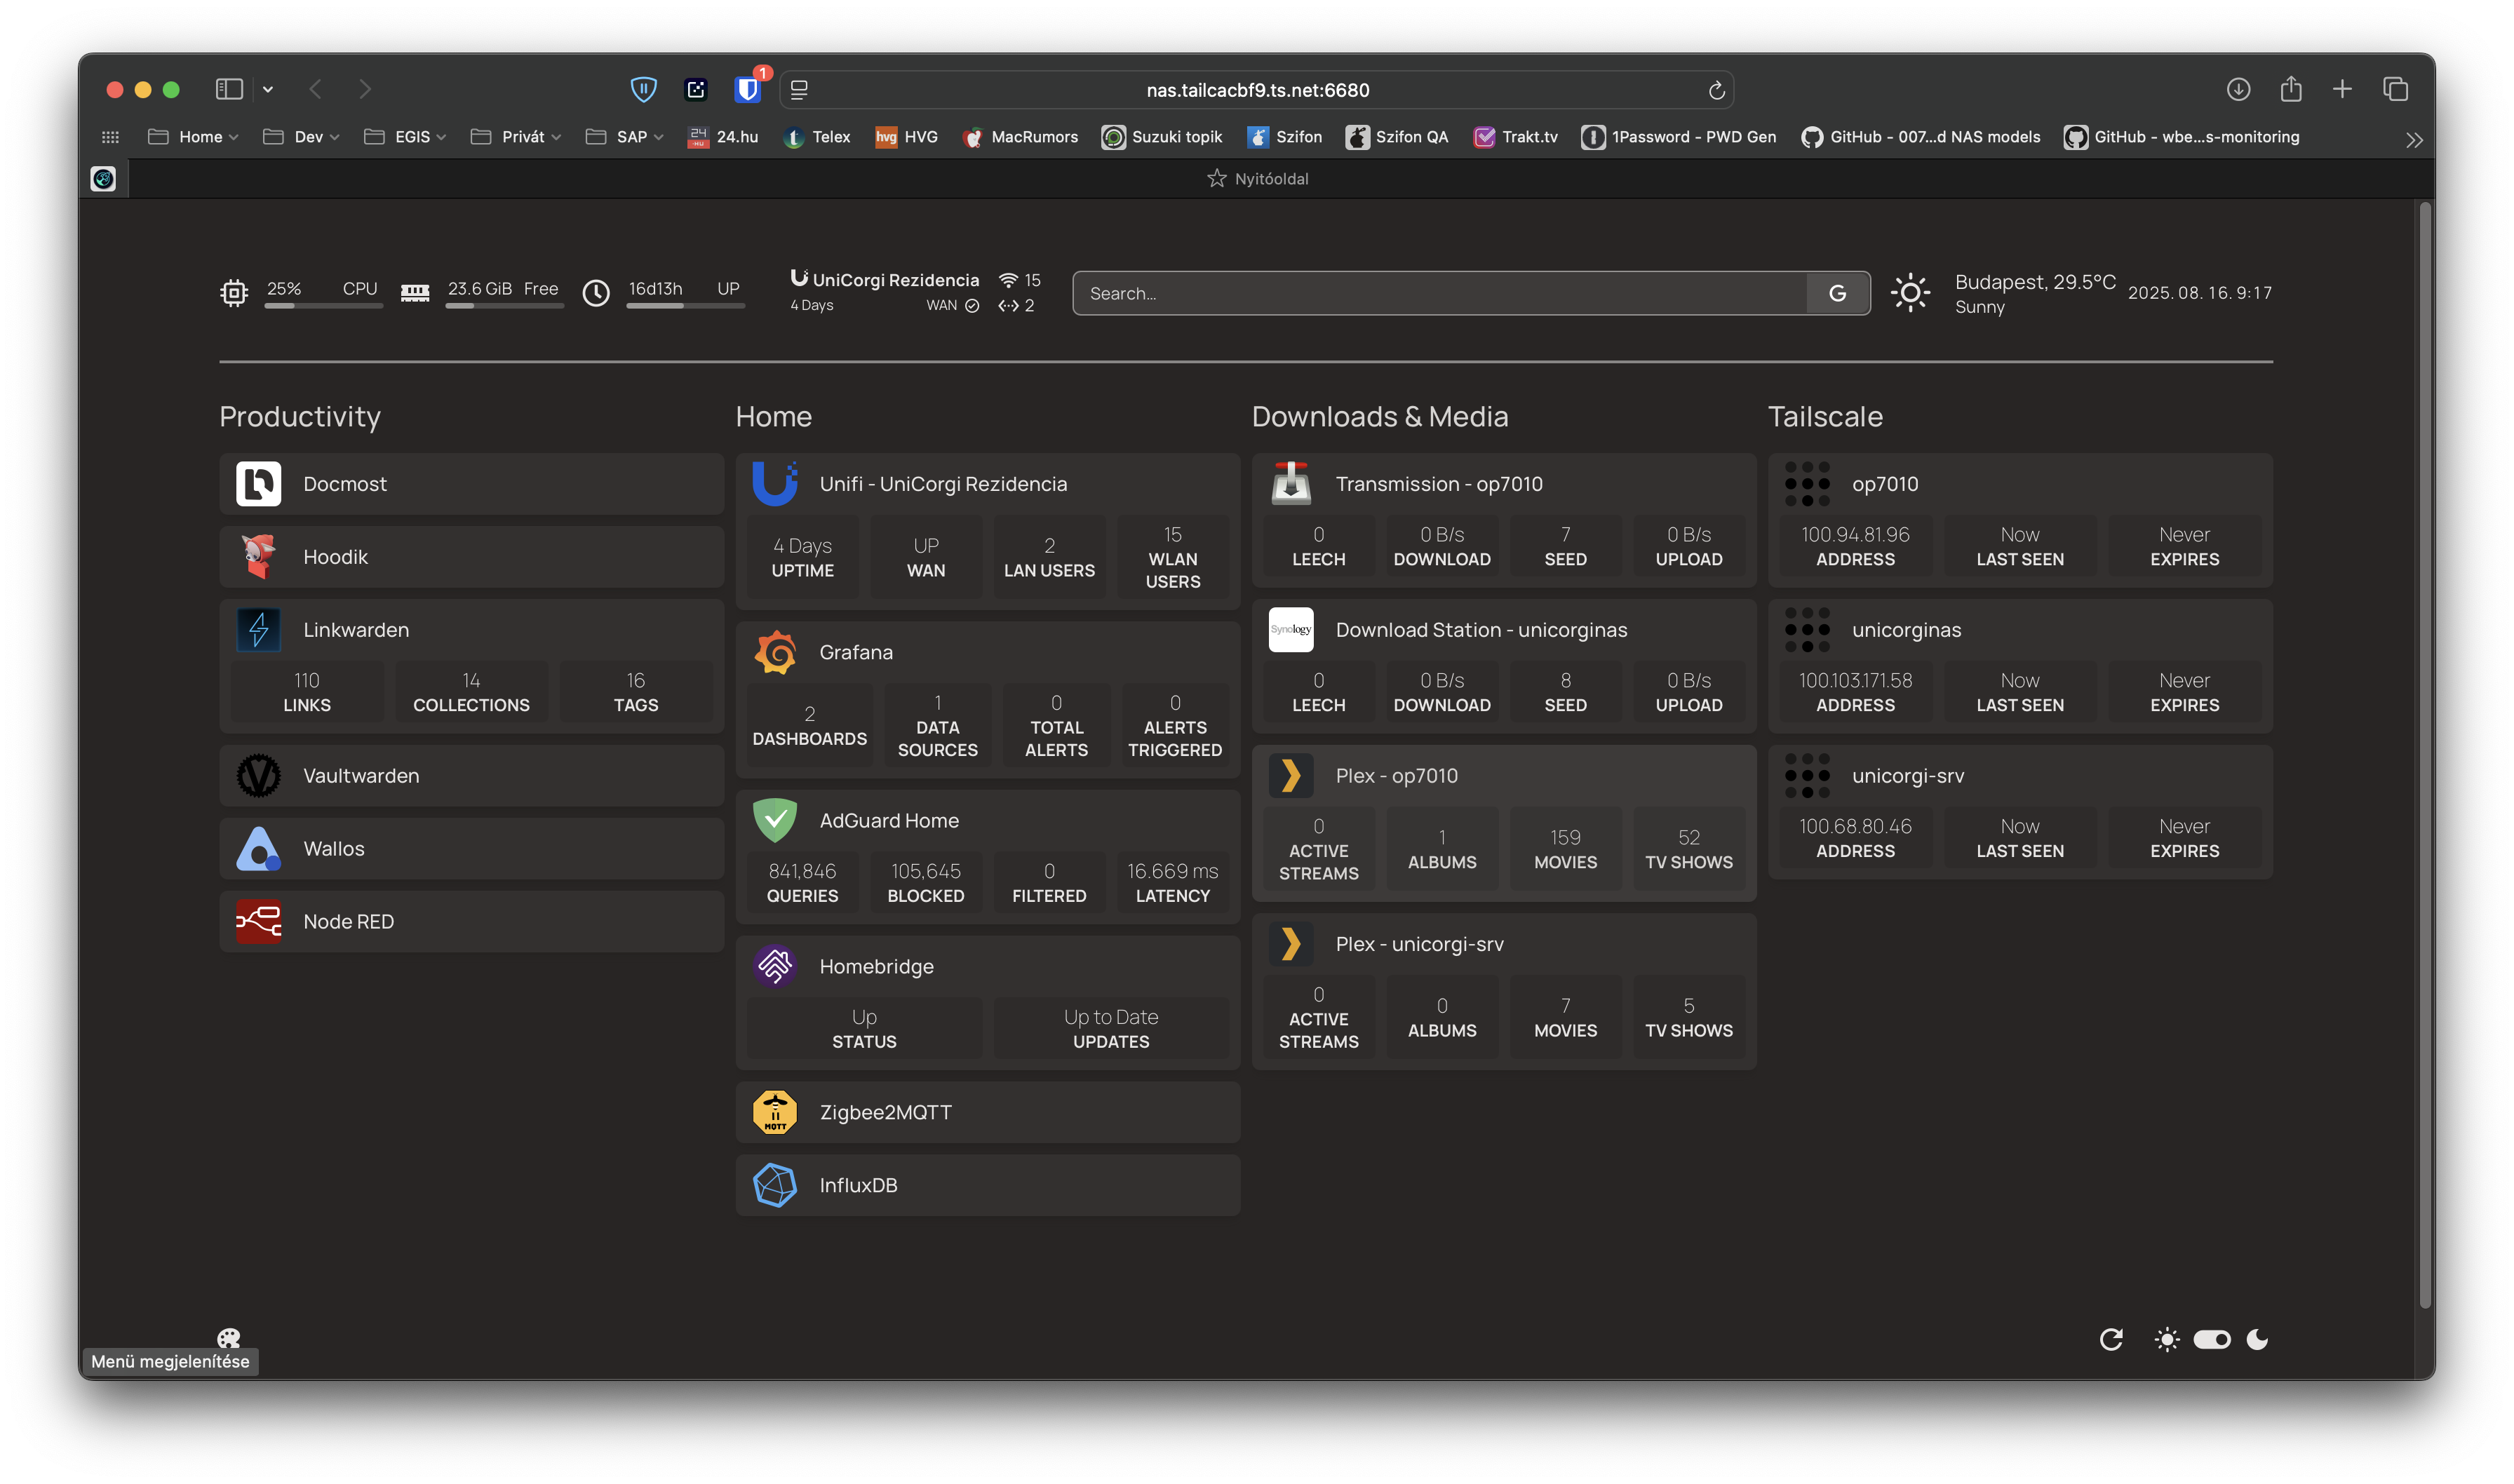Open the Node RED icon

(x=258, y=922)
